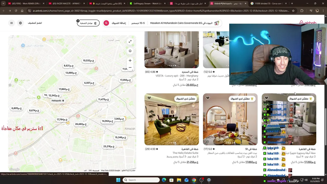Switch to the 11000 divided 55 tab
Viewport: 327px width, 184px height.
click(x=269, y=4)
